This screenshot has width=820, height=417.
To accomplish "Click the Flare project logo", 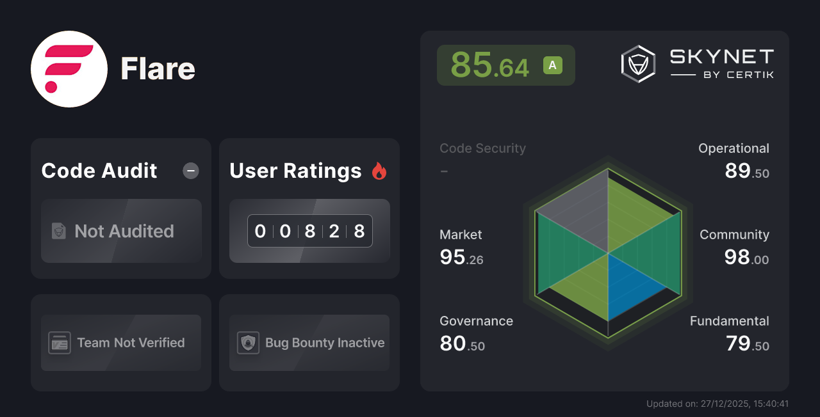I will pos(69,68).
